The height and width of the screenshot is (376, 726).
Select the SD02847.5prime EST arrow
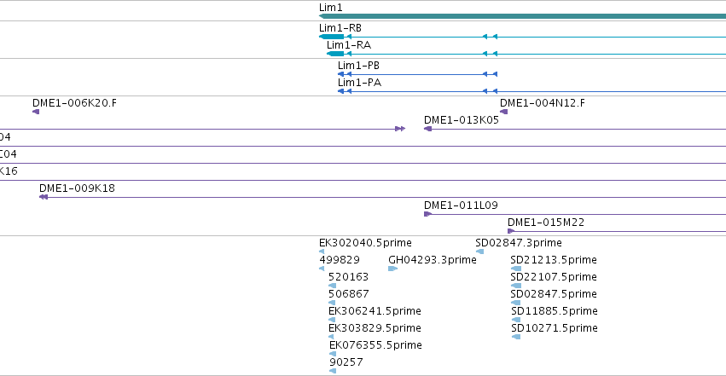[x=515, y=303]
